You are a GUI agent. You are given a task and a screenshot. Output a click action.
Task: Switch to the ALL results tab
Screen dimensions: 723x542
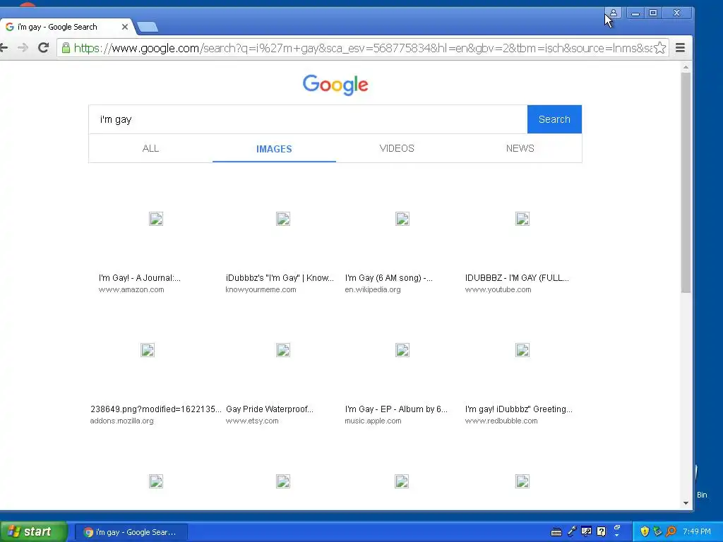point(150,148)
